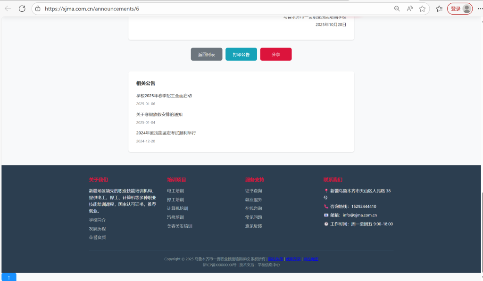The width and height of the screenshot is (483, 281).
Task: Go to 电工培训 in footer
Action: (175, 191)
